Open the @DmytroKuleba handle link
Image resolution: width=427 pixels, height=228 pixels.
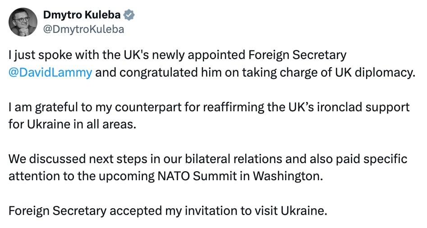83,30
